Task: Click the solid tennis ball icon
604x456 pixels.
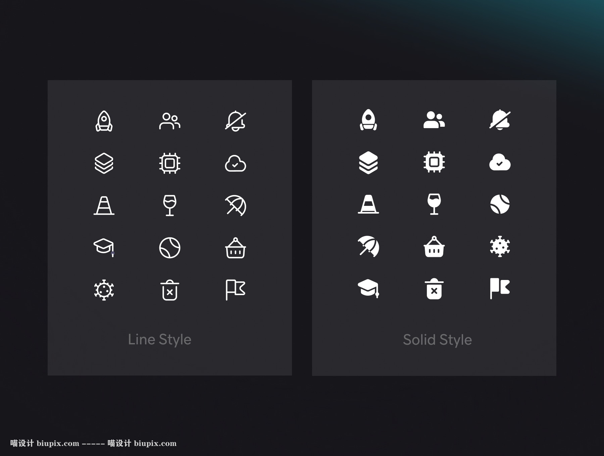Action: coord(500,205)
